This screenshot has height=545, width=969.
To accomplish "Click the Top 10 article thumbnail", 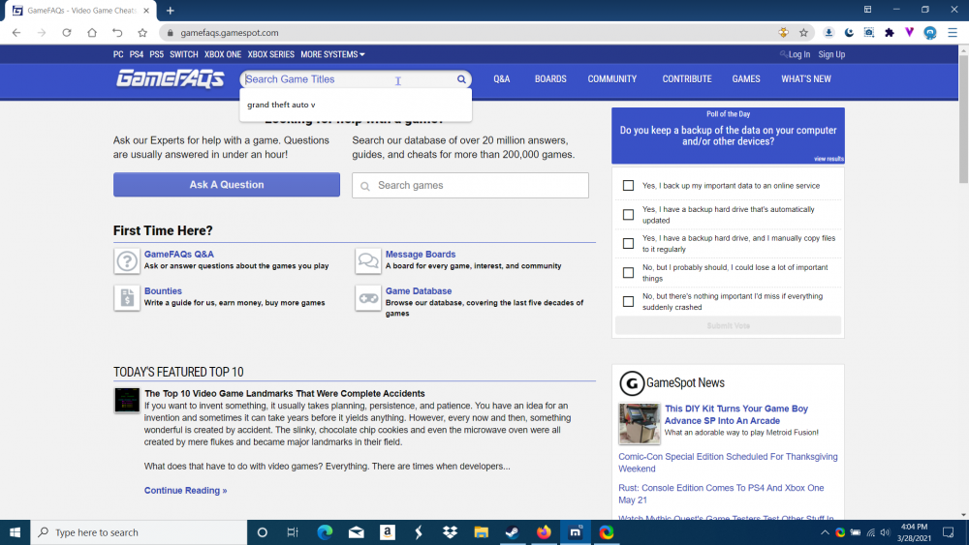I will click(x=127, y=400).
